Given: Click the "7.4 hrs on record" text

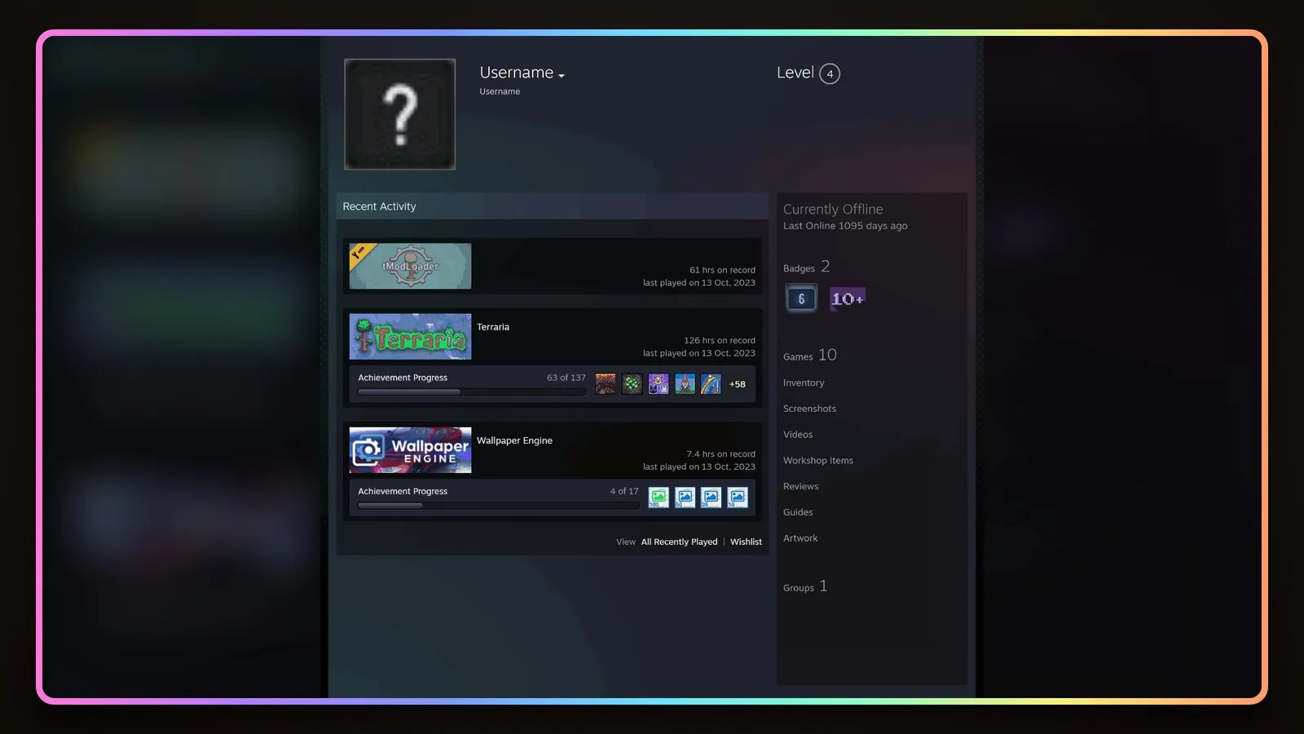Looking at the screenshot, I should pos(720,453).
